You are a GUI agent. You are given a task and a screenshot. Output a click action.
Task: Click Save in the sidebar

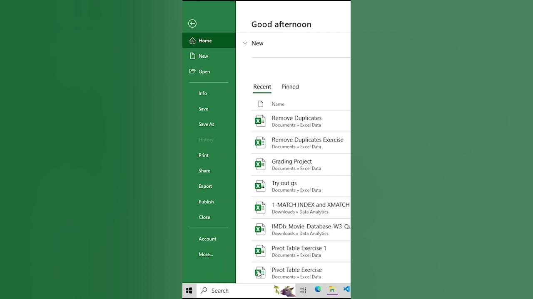(204, 109)
